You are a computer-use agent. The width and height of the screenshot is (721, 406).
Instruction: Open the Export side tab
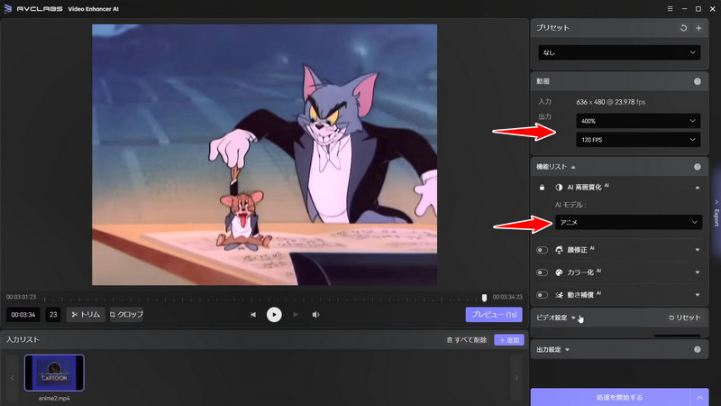click(716, 213)
